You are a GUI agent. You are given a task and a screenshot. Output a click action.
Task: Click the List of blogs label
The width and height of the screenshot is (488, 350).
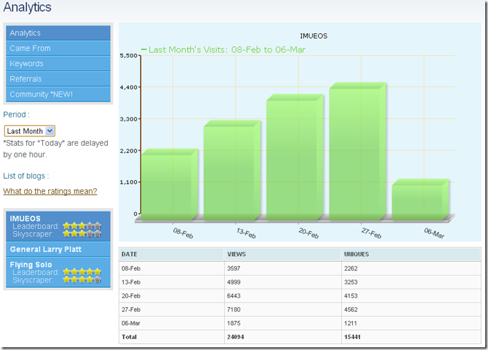tap(26, 176)
